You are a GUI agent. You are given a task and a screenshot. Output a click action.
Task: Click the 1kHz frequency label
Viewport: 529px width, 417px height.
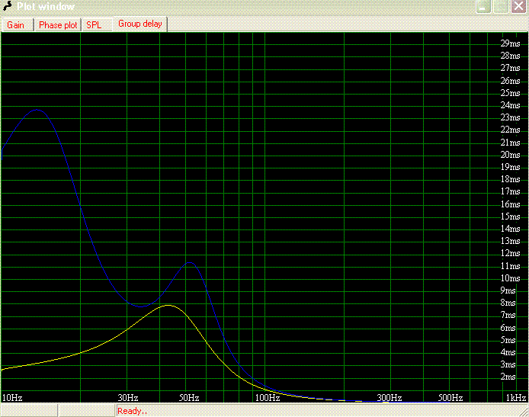516,398
